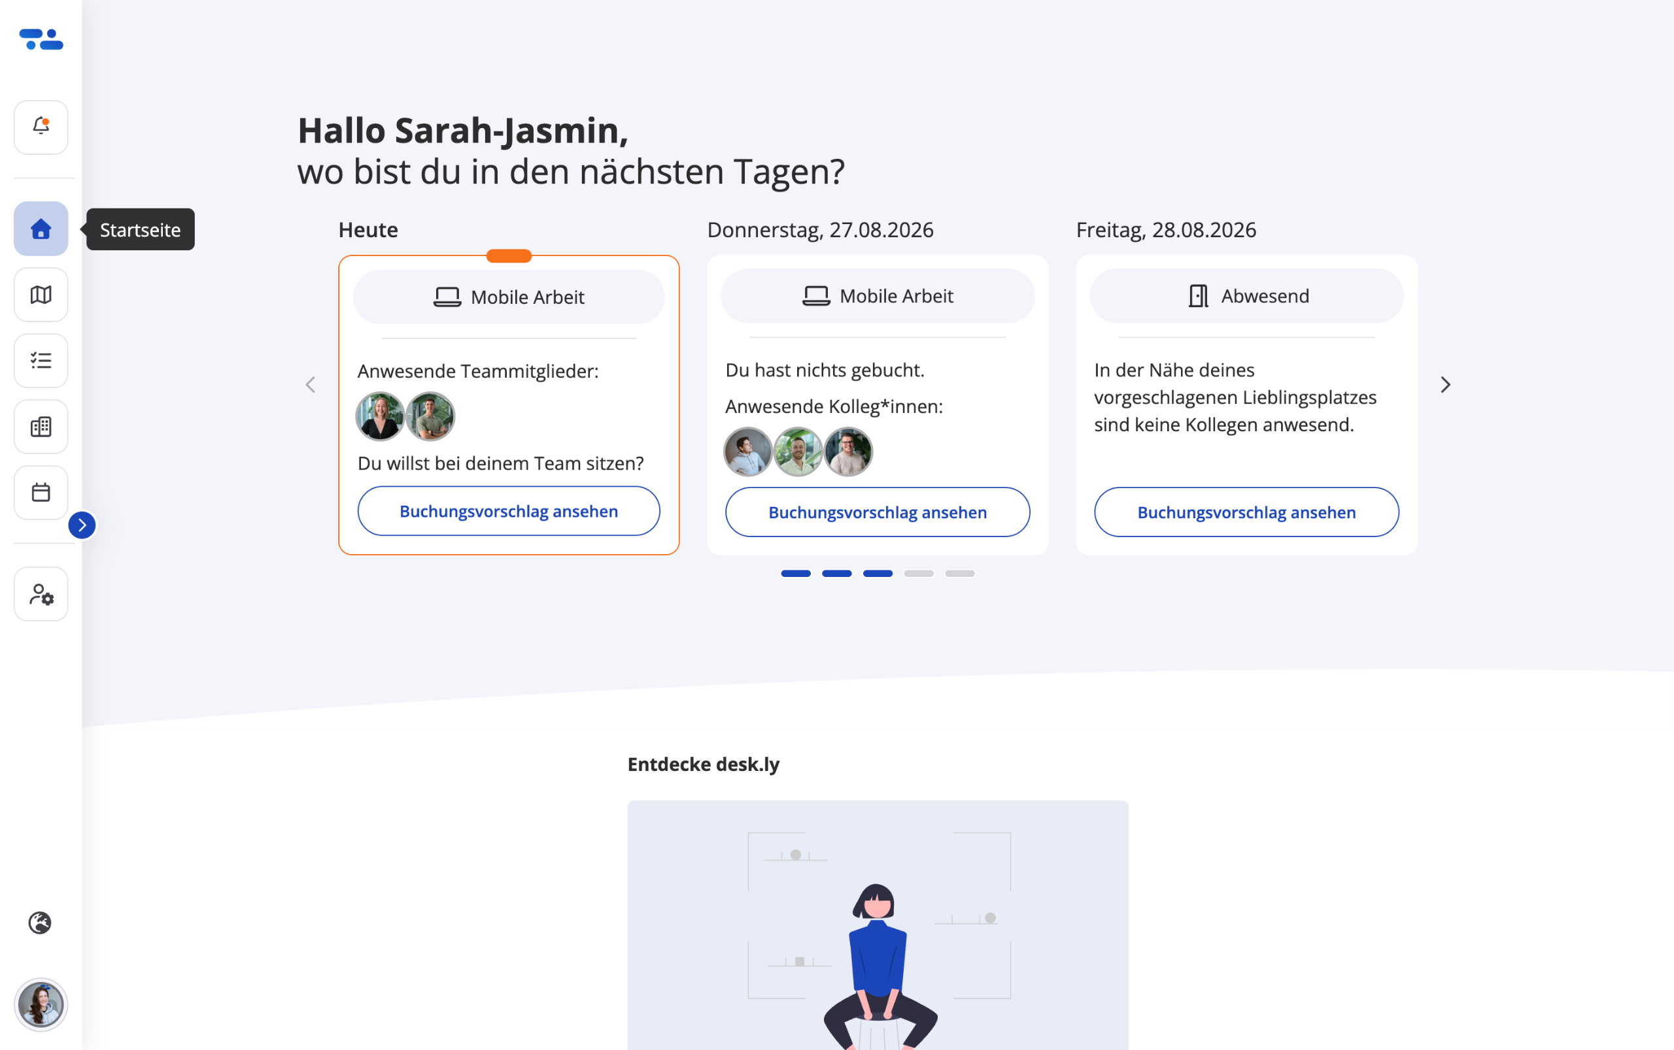Screen dimensions: 1674x1050
Task: Open user profile avatar at bottom left
Action: point(41,1005)
